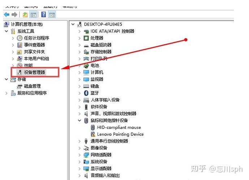Click the 图像设备 camera icon
Screen dimensions: 249x180
coord(86,148)
